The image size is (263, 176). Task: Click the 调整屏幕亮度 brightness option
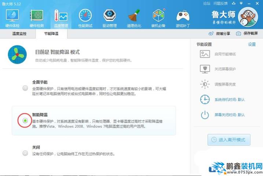point(225,84)
